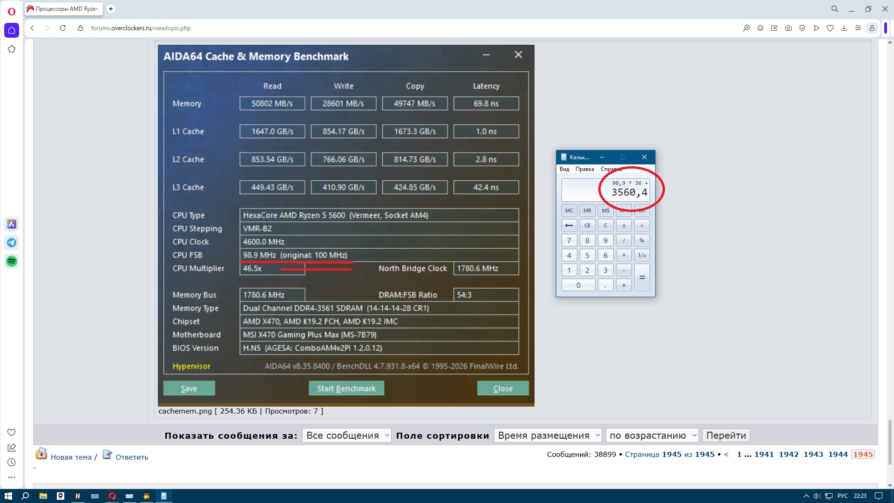Go to forum page 1941
The width and height of the screenshot is (894, 503).
click(x=764, y=455)
